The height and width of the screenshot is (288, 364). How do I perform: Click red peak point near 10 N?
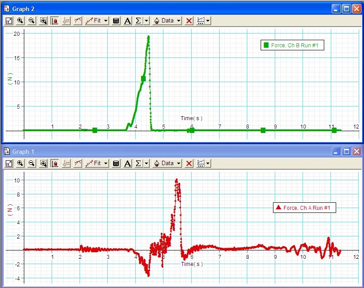coord(177,180)
